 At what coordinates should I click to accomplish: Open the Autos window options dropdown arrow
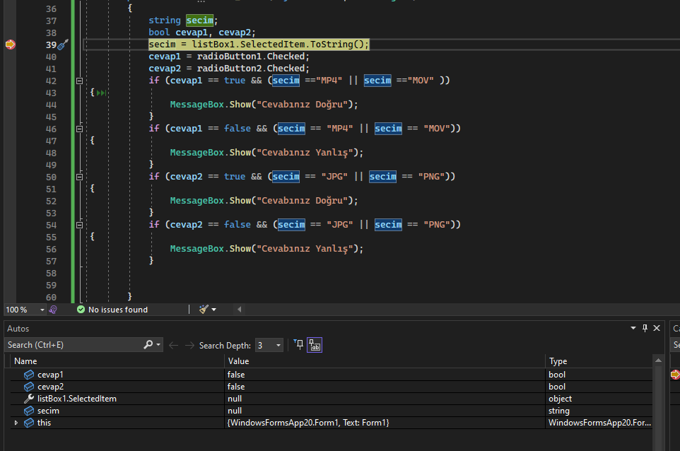[633, 328]
